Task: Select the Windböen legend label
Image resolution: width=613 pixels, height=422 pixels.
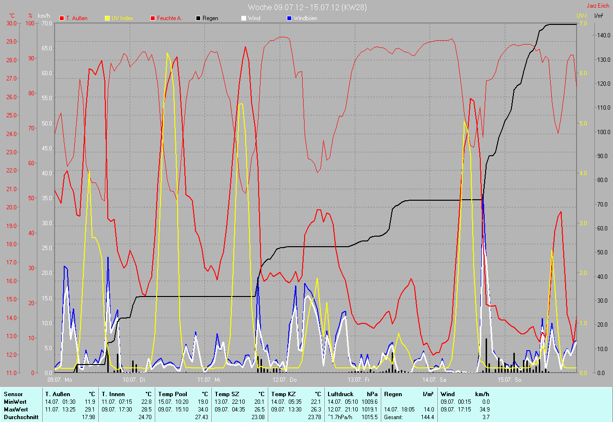Action: (x=306, y=18)
